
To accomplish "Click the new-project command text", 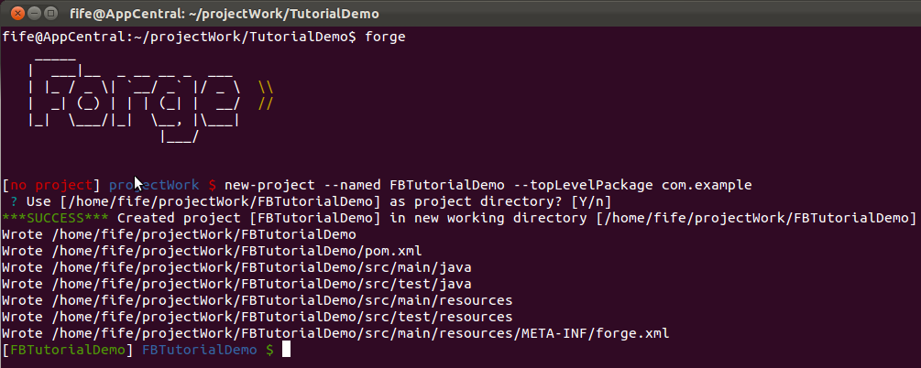I will tap(269, 186).
